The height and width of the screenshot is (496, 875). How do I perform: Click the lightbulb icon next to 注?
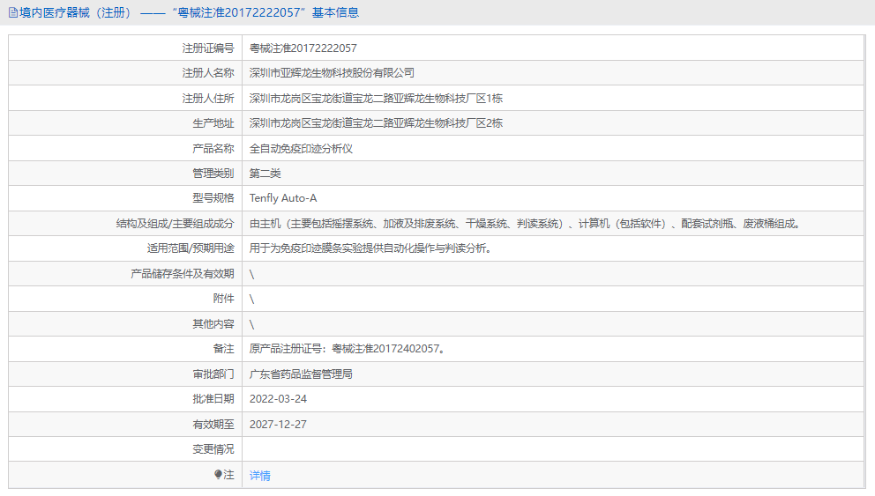click(x=218, y=474)
